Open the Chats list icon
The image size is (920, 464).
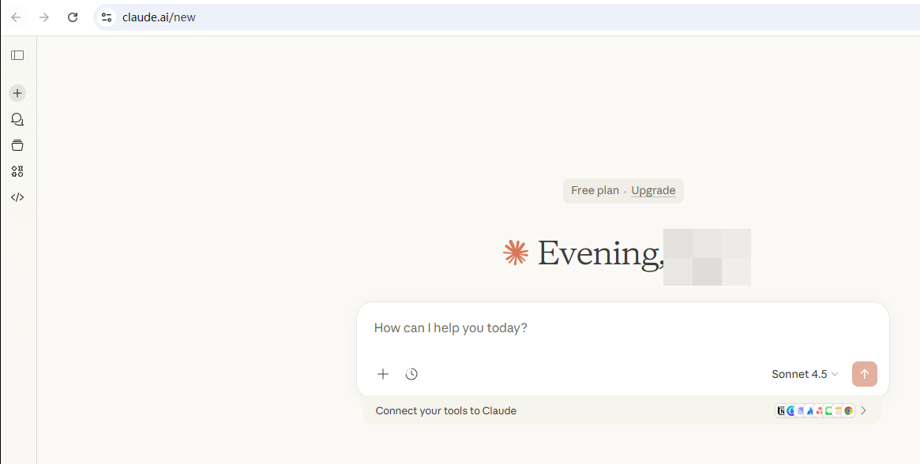(x=17, y=120)
